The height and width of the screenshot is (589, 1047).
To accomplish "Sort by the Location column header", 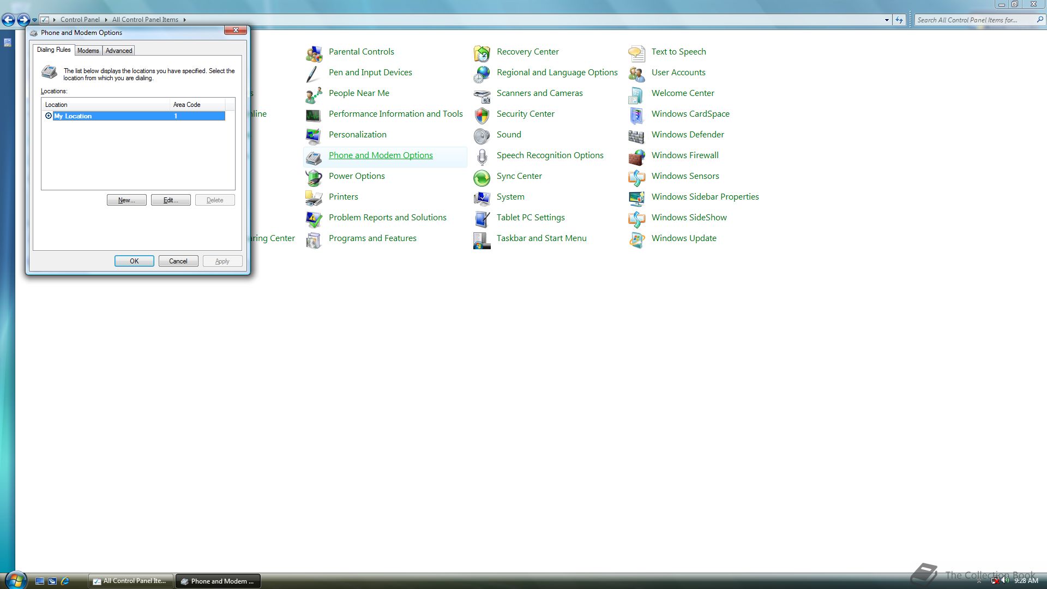I will click(x=106, y=105).
